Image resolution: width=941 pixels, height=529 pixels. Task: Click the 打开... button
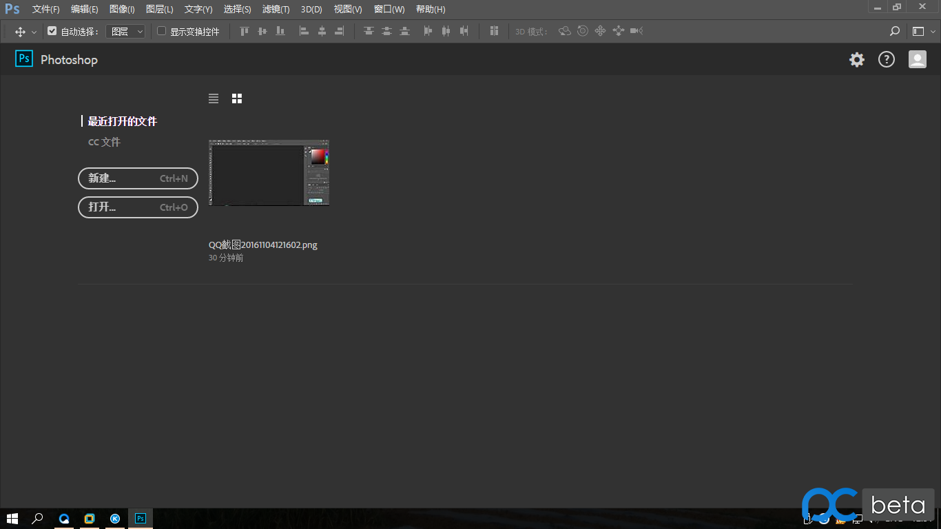pyautogui.click(x=138, y=207)
